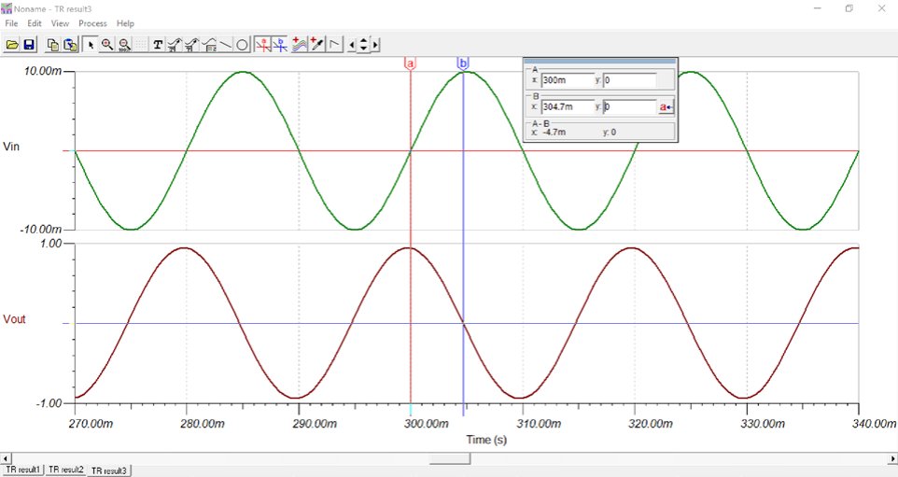Click the blue 'b' cursor marker handle
This screenshot has height=477, width=898.
(x=463, y=63)
